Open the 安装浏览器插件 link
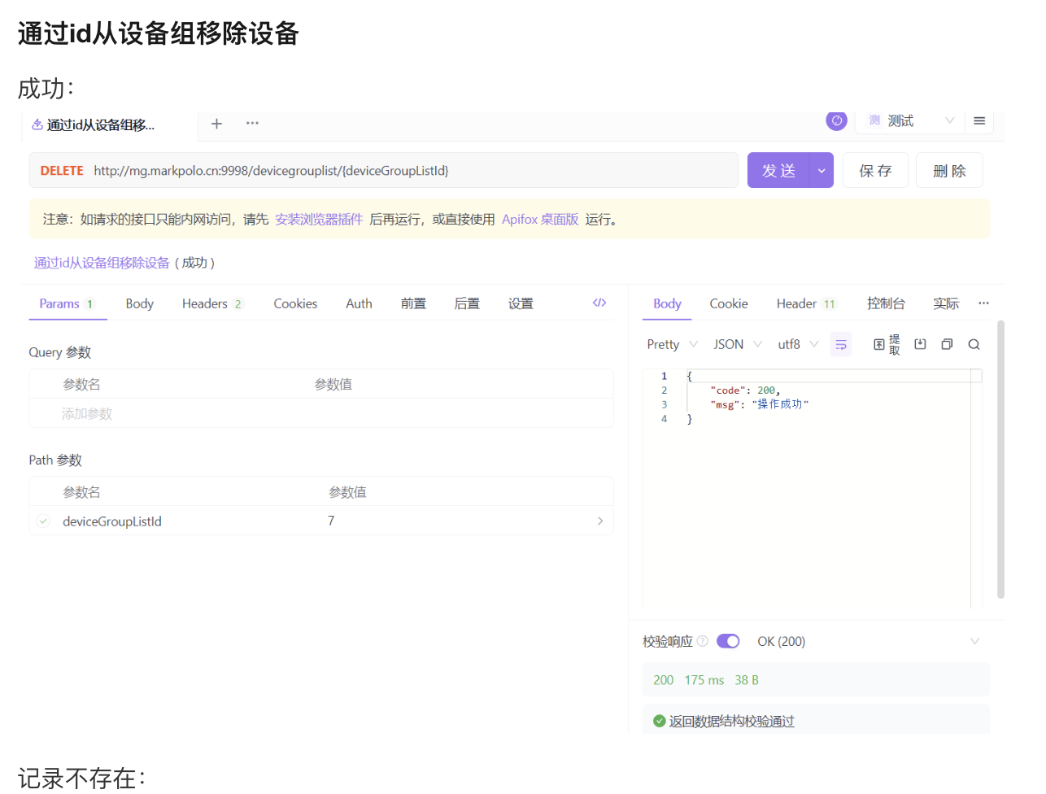The width and height of the screenshot is (1046, 794). (x=319, y=220)
